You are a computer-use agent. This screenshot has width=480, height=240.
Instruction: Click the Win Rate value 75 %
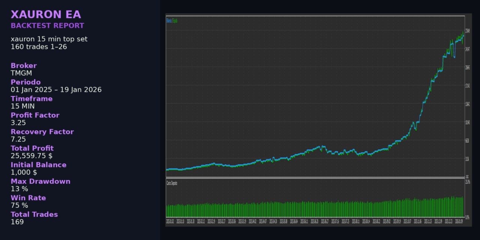tap(19, 205)
